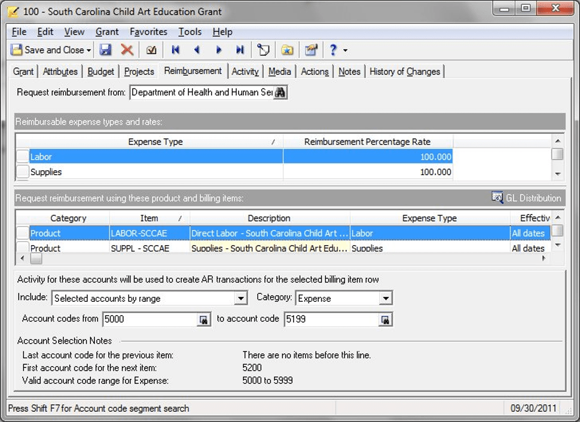The width and height of the screenshot is (580, 422).
Task: Click binoculars search next to reimbursement source
Action: (x=280, y=93)
